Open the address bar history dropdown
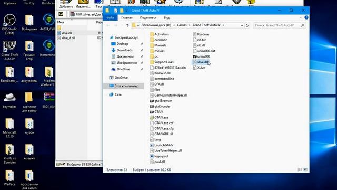This screenshot has height=190, width=337. click(242, 25)
